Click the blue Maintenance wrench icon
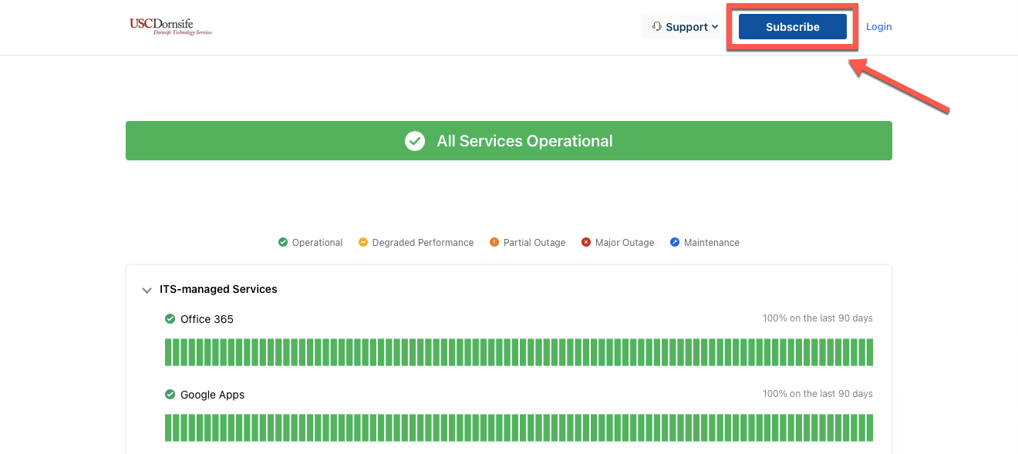 click(675, 242)
